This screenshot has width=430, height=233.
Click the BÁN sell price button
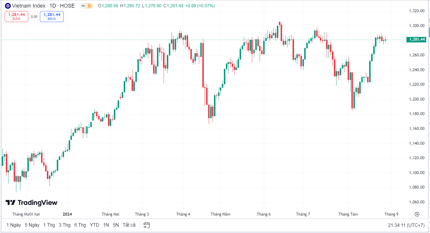(17, 17)
